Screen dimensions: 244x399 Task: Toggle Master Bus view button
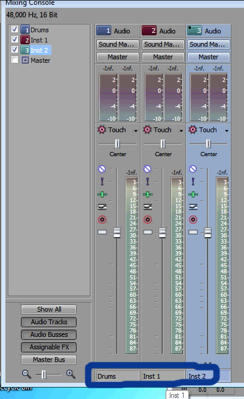48,360
